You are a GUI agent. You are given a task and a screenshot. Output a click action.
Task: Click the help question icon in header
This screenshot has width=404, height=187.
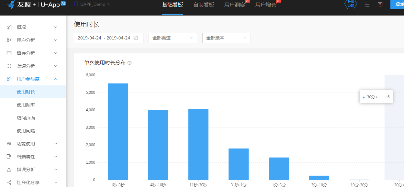pos(380,5)
